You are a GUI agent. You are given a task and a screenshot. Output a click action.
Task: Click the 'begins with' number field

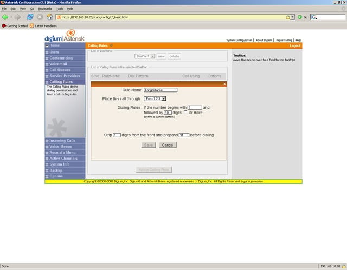(195, 108)
